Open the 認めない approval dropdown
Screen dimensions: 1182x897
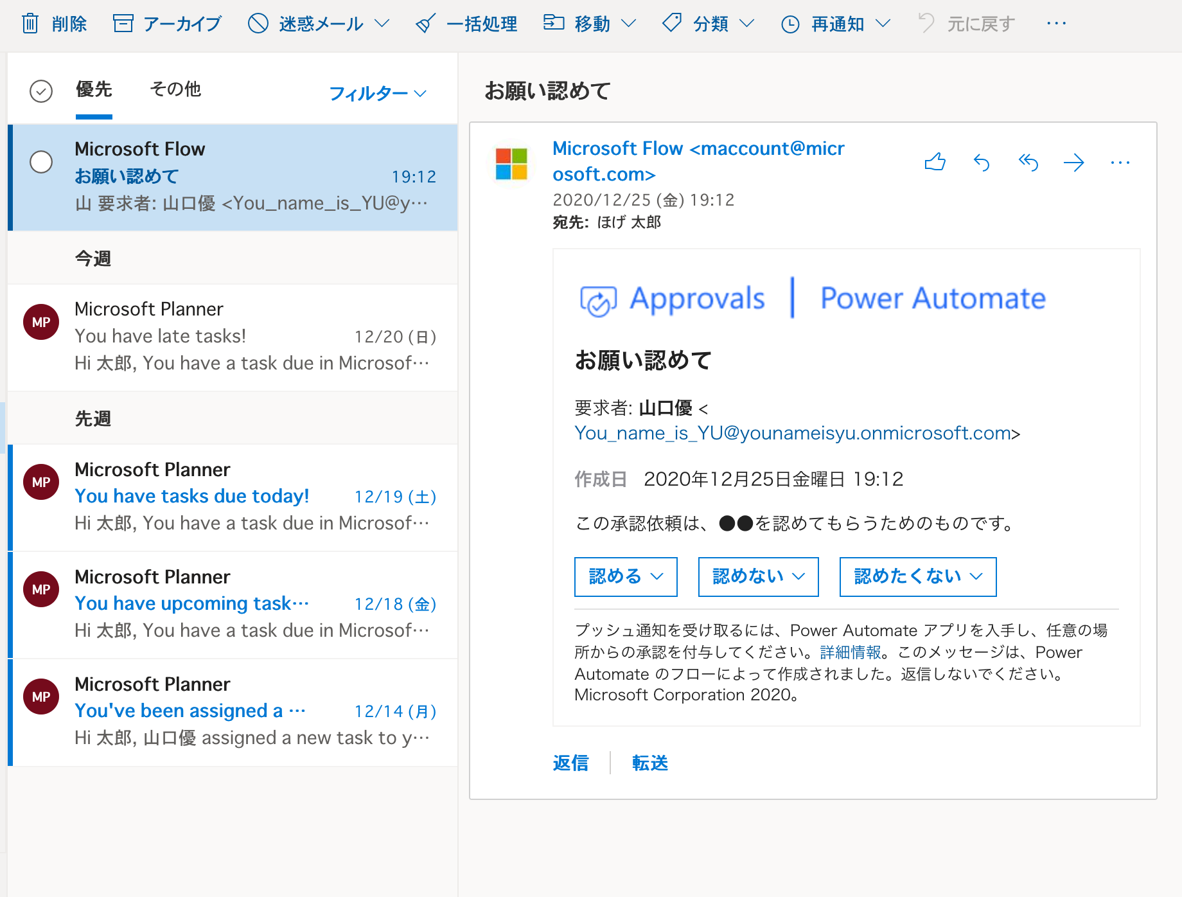click(x=758, y=576)
